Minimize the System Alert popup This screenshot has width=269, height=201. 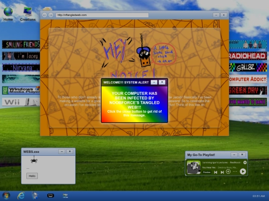pos(154,82)
